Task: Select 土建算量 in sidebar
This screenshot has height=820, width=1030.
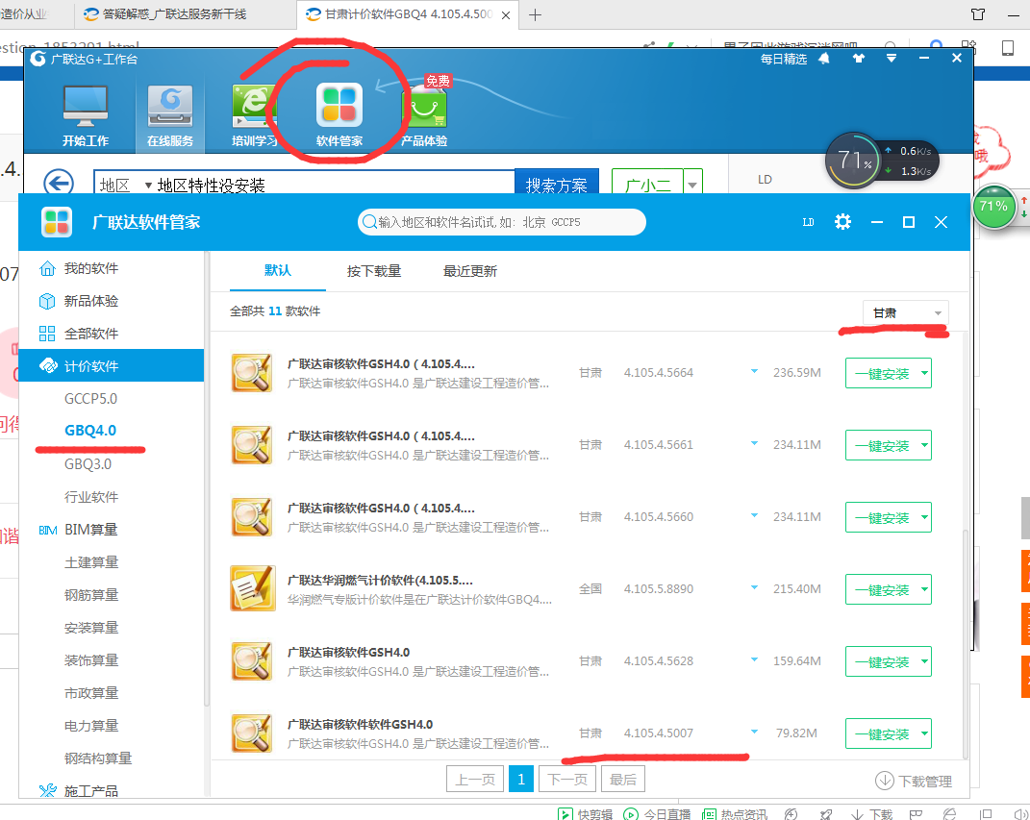Action: coord(91,562)
